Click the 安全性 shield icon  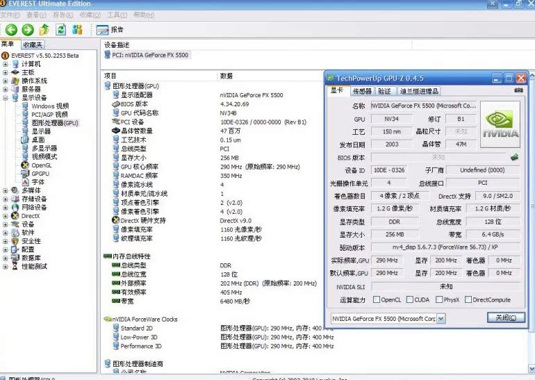(15, 241)
